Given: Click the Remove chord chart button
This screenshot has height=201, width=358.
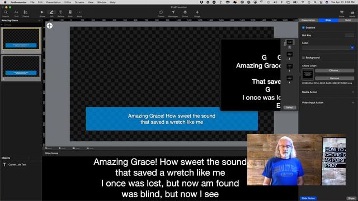Looking at the screenshot, I should pos(335,78).
